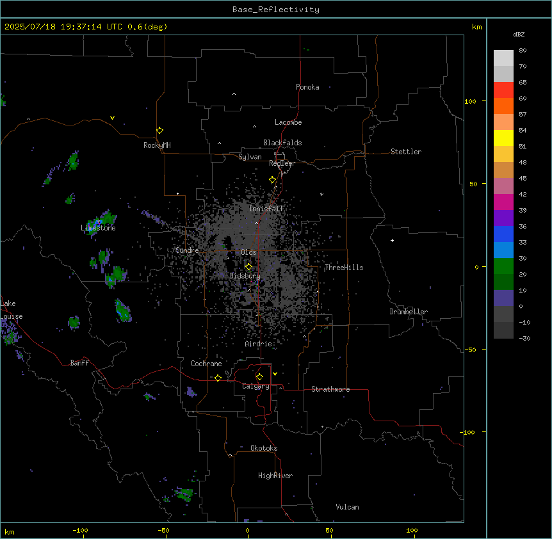The height and width of the screenshot is (539, 552).
Task: Click the yellow V marker northwest of RockyMH
Action: pyautogui.click(x=112, y=118)
